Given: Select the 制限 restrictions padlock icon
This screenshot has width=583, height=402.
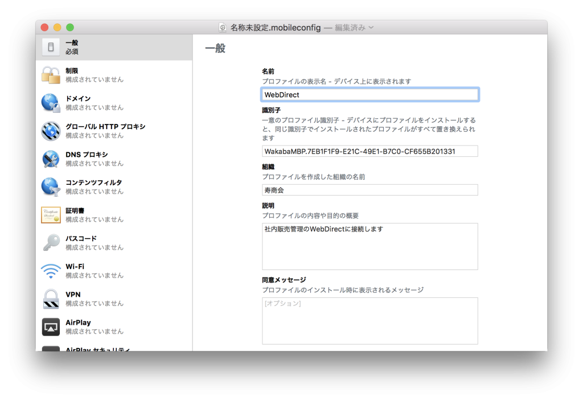Looking at the screenshot, I should click(x=51, y=74).
